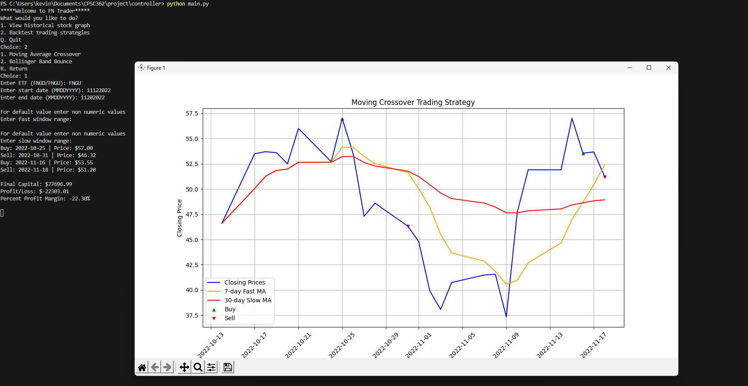Click the 'Welcome to FN Trader' terminal line
The height and width of the screenshot is (386, 748).
[45, 11]
